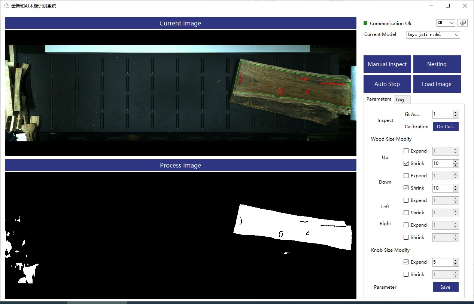Decrement the Down Shrink value spinner
474x304 pixels.
tap(456, 190)
